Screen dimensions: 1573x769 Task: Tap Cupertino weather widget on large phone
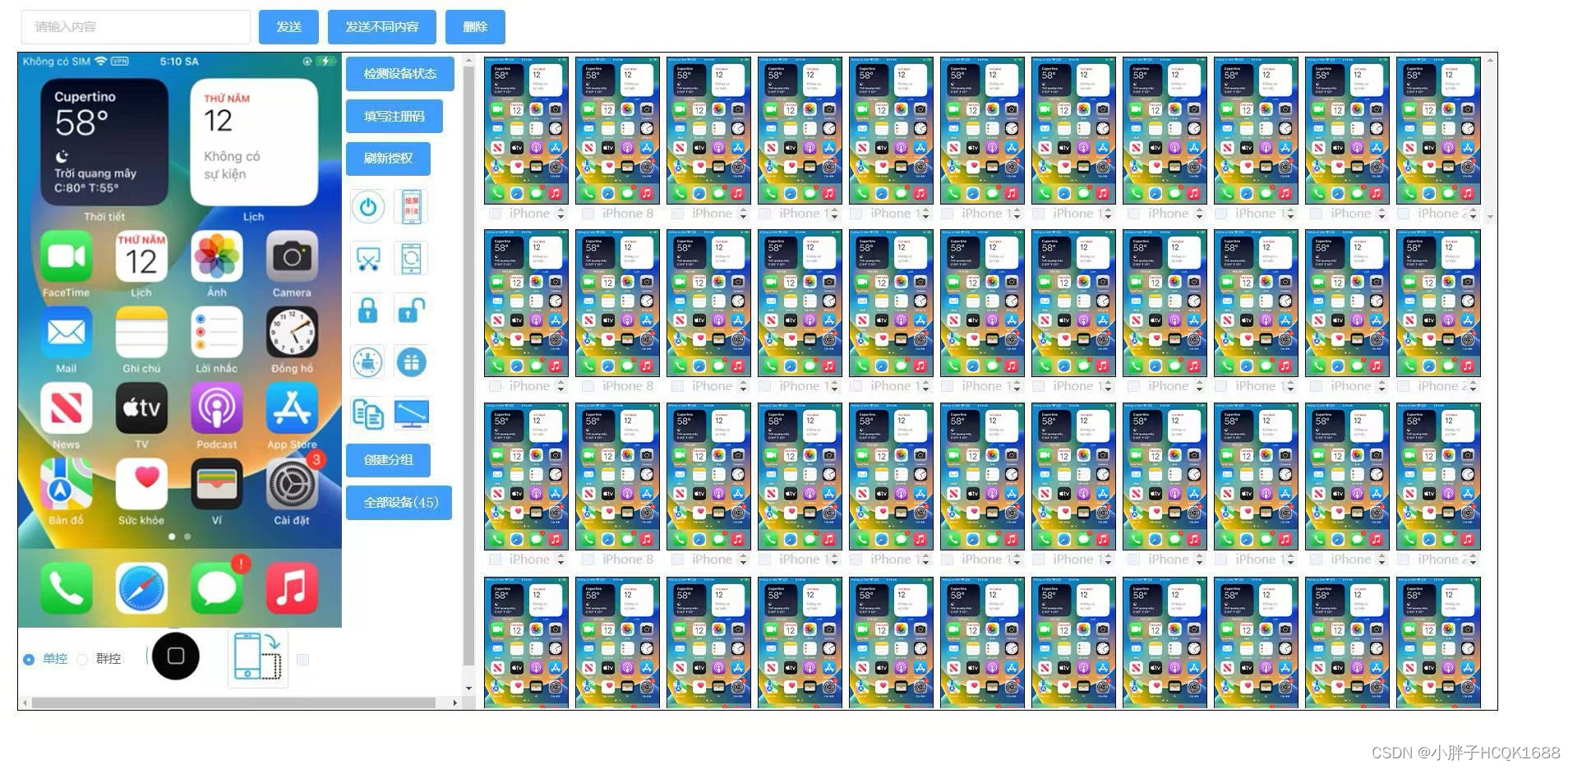(104, 142)
